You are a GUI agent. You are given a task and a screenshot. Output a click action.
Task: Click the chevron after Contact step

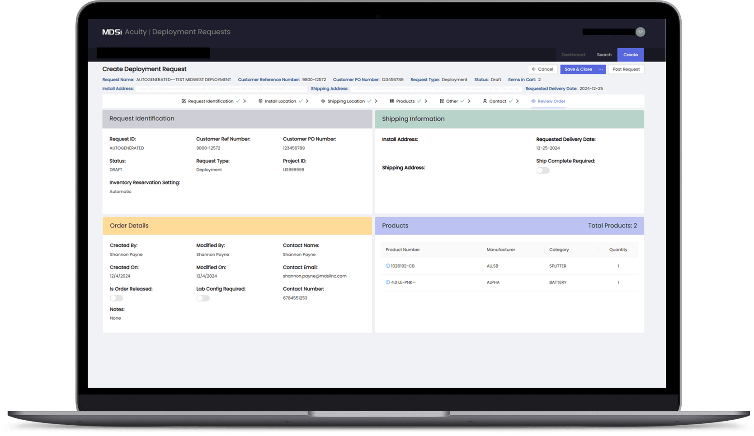[x=518, y=101]
